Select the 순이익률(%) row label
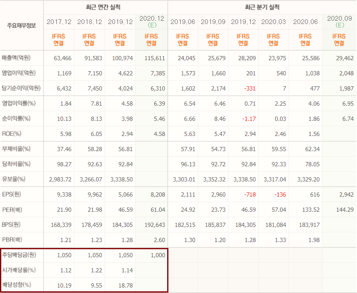Viewport: 357px width, 293px height. pos(16,118)
